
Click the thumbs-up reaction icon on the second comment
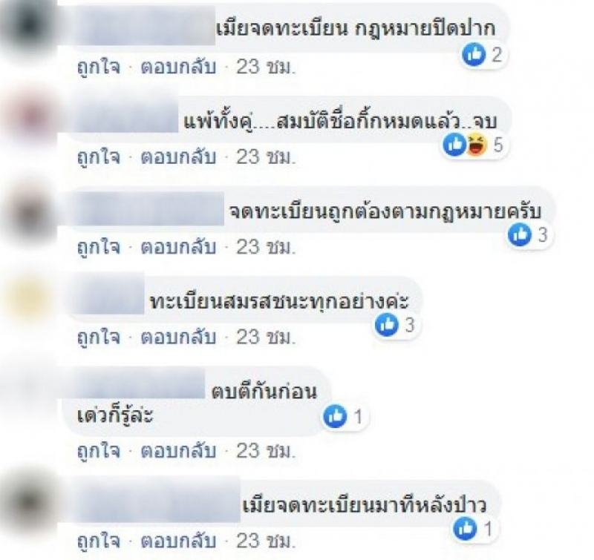pyautogui.click(x=454, y=145)
